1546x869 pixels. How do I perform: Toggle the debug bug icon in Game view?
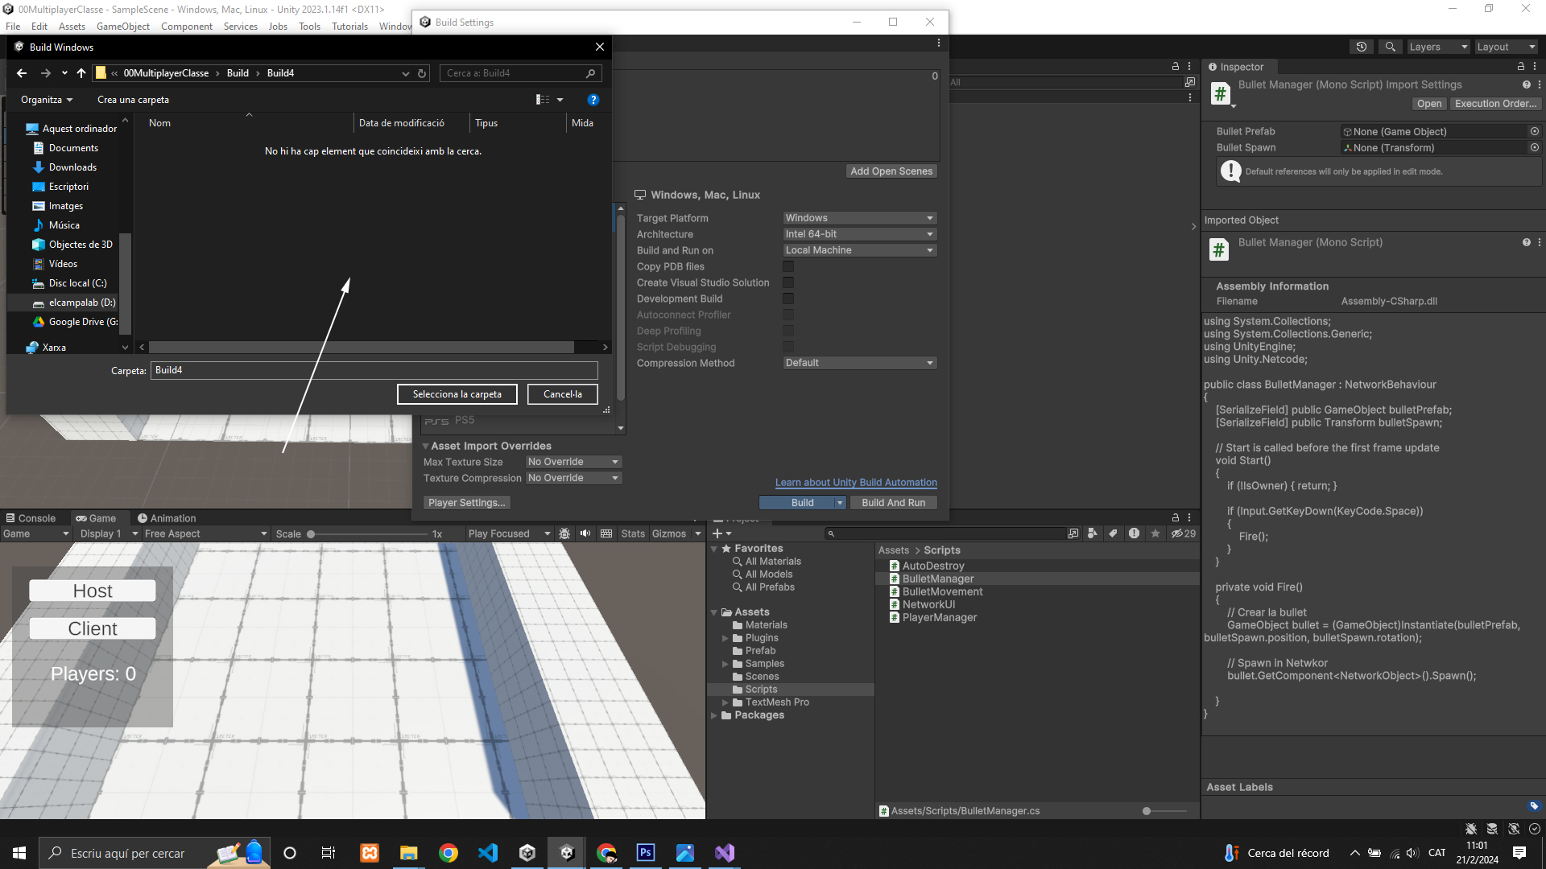[x=564, y=533]
